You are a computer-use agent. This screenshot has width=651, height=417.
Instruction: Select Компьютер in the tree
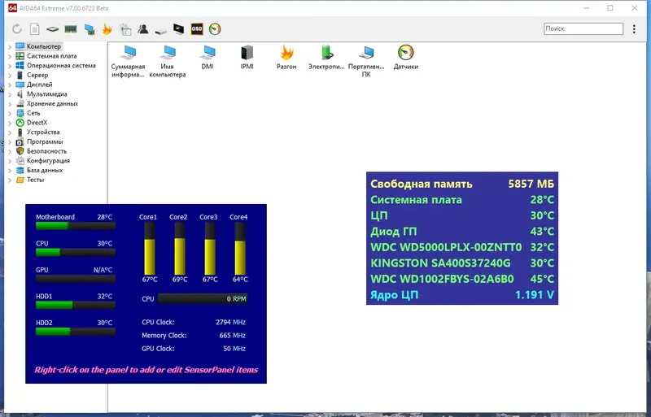[44, 46]
